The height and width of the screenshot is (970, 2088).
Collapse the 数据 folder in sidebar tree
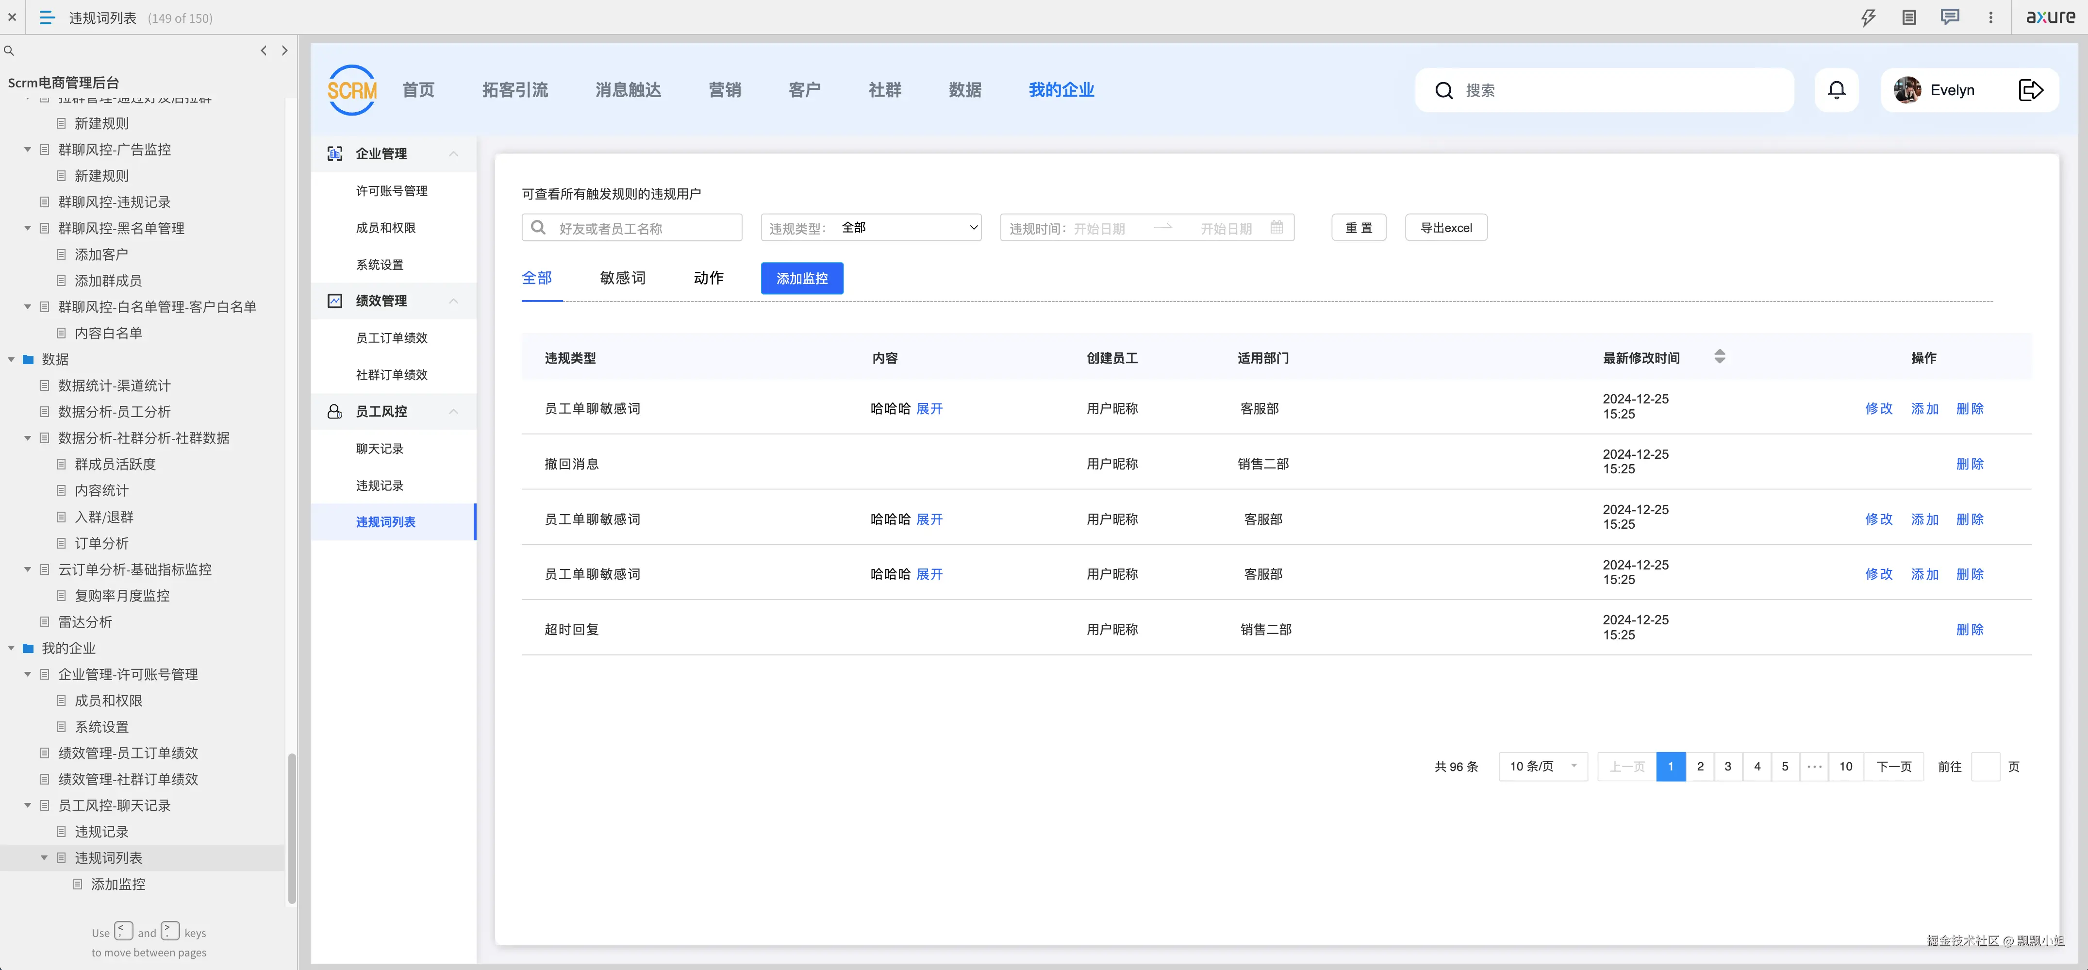11,359
